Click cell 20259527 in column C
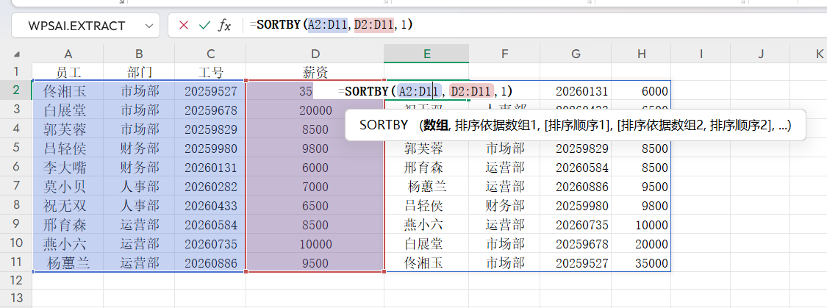This screenshot has height=308, width=827. click(210, 90)
